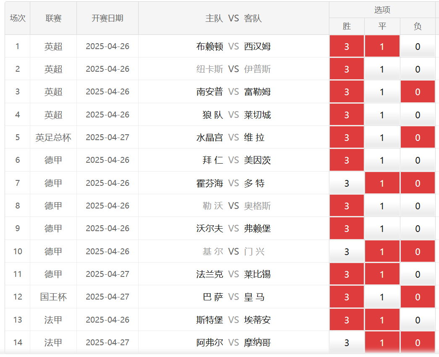Toggle 胜 (3) for 南安普 VS 富勒姆

347,92
